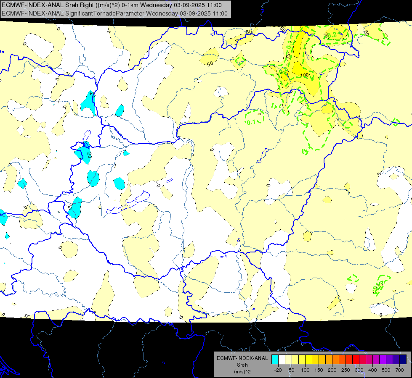Click the legend scale value 100

(x=305, y=370)
